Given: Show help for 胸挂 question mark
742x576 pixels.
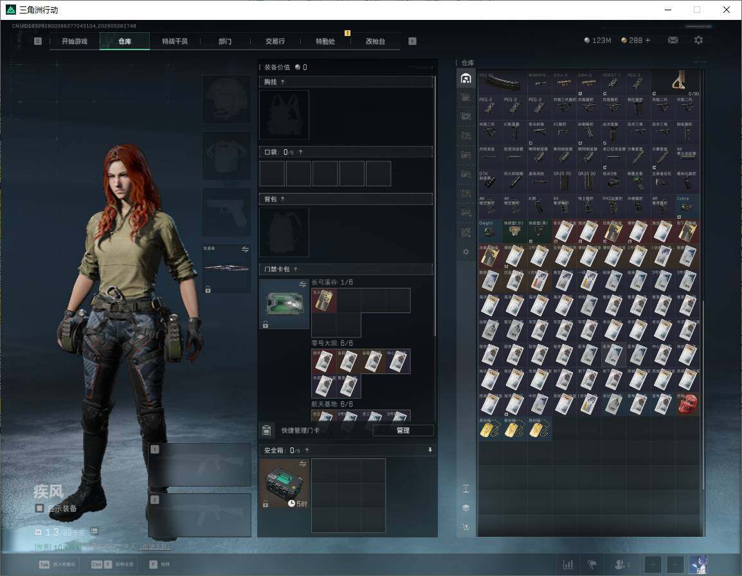Looking at the screenshot, I should pyautogui.click(x=282, y=82).
